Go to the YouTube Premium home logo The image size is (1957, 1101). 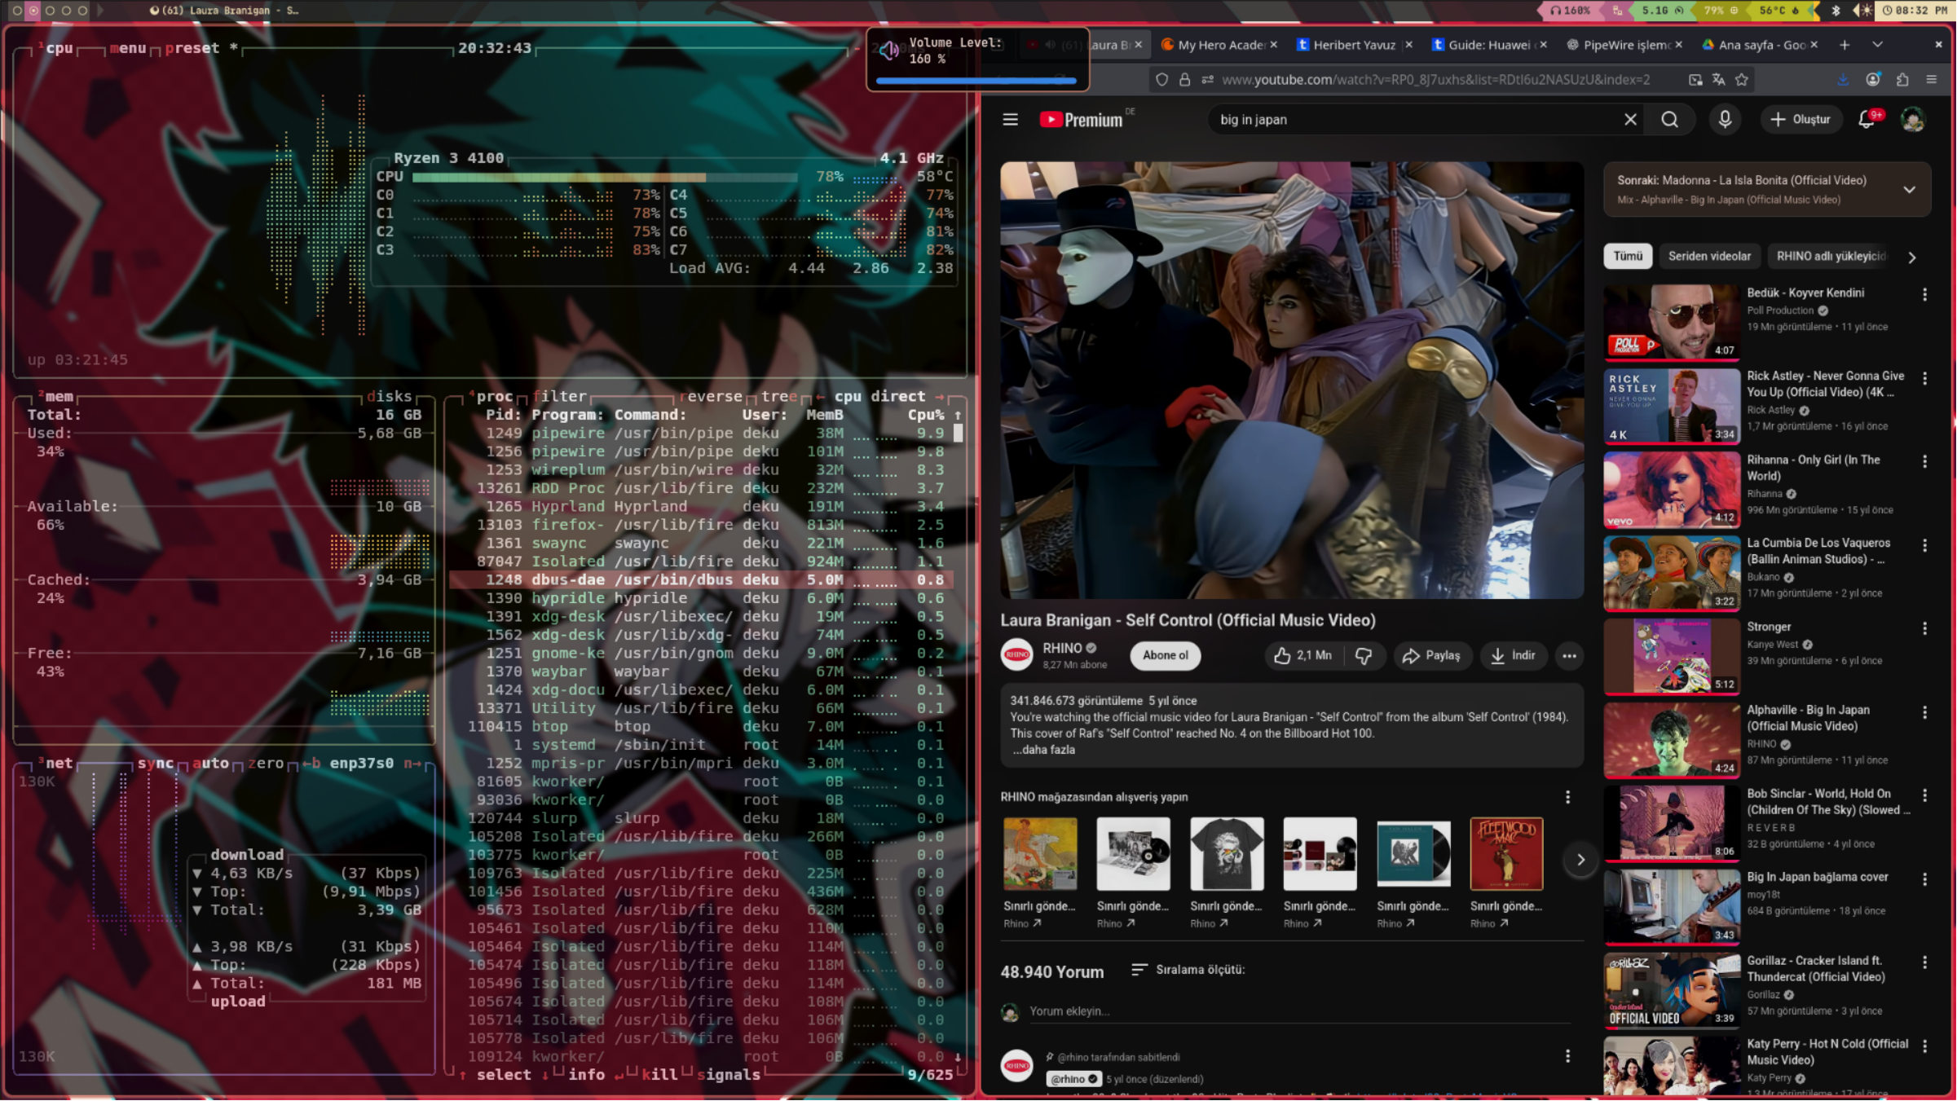tap(1082, 120)
